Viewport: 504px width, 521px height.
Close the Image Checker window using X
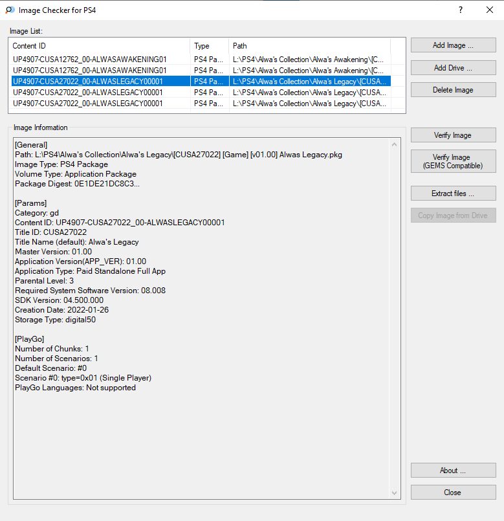490,10
